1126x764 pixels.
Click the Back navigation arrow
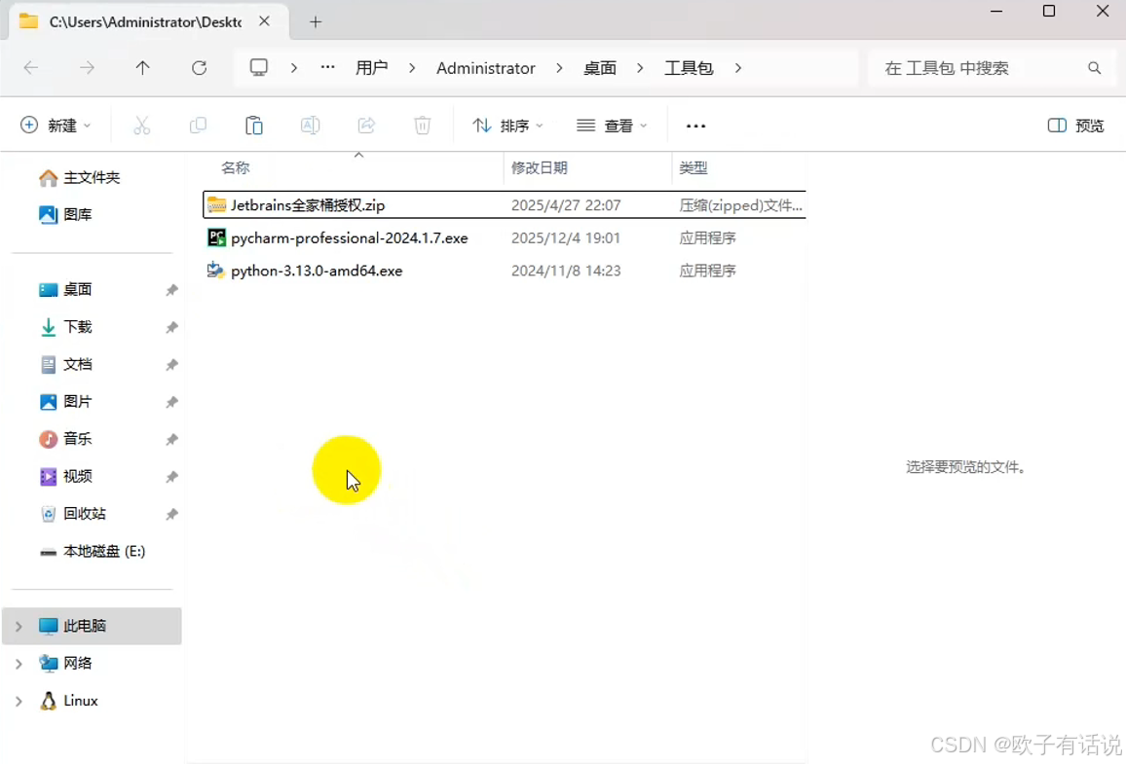click(x=31, y=68)
